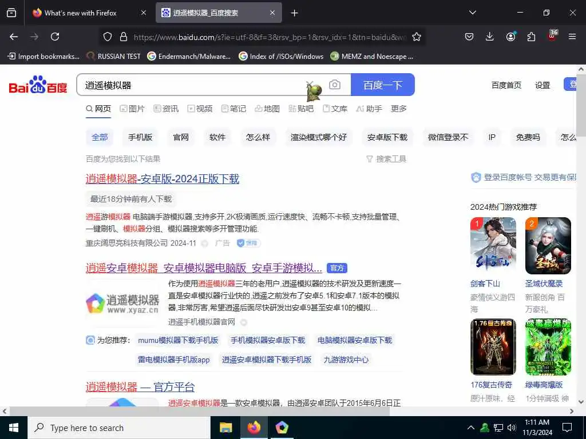The image size is (586, 439).
Task: Expand the list all tabs dropdown
Action: click(x=472, y=13)
